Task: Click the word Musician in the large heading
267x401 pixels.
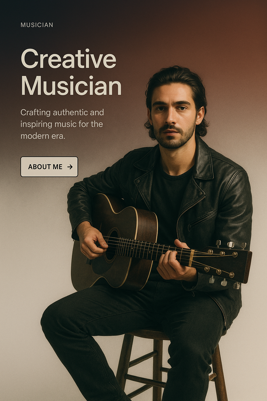Action: [71, 86]
